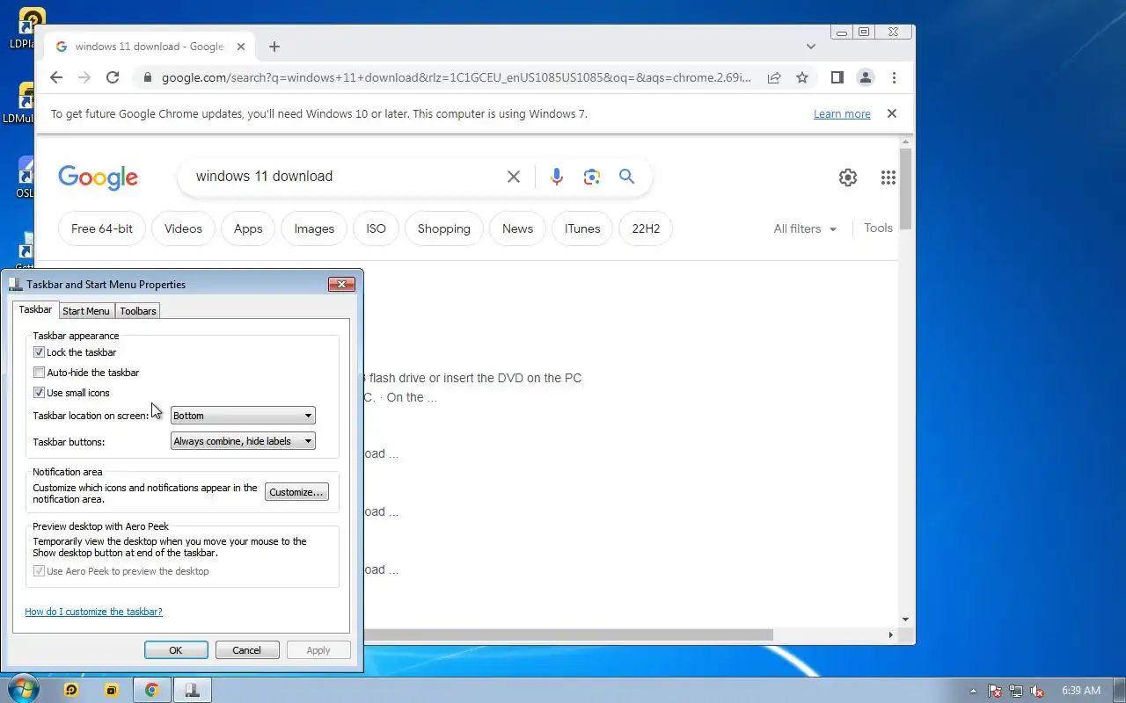
Task: Open the Google apps grid
Action: [x=888, y=178]
